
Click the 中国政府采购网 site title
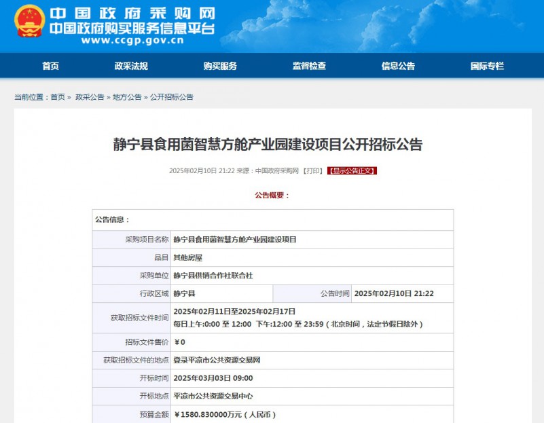tap(132, 13)
